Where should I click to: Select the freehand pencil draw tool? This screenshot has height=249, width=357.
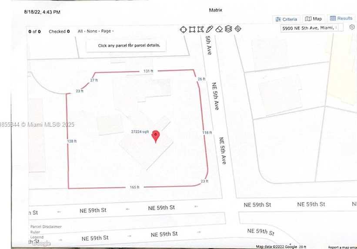[x=210, y=29]
